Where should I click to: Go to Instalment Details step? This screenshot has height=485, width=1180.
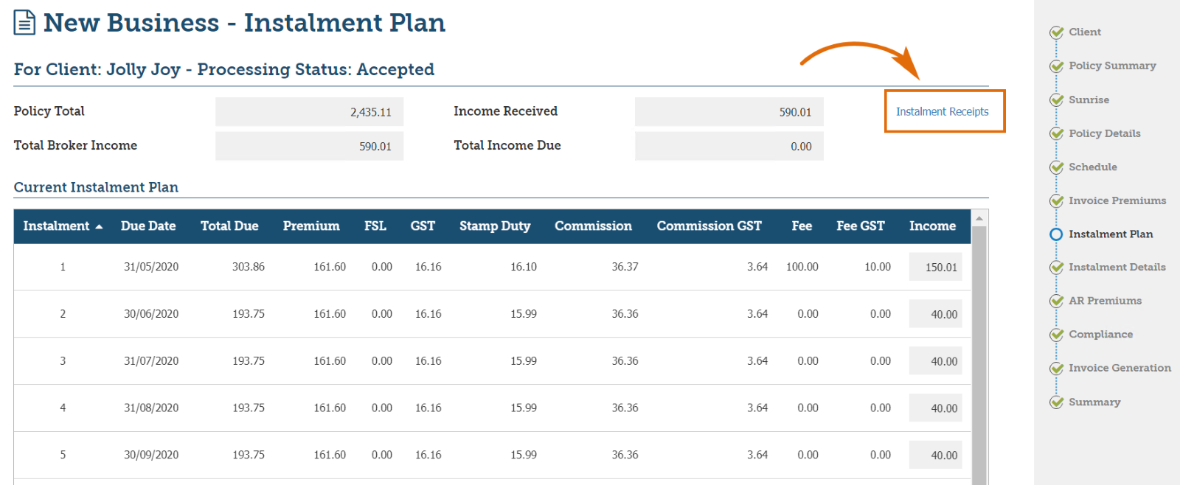pyautogui.click(x=1117, y=267)
